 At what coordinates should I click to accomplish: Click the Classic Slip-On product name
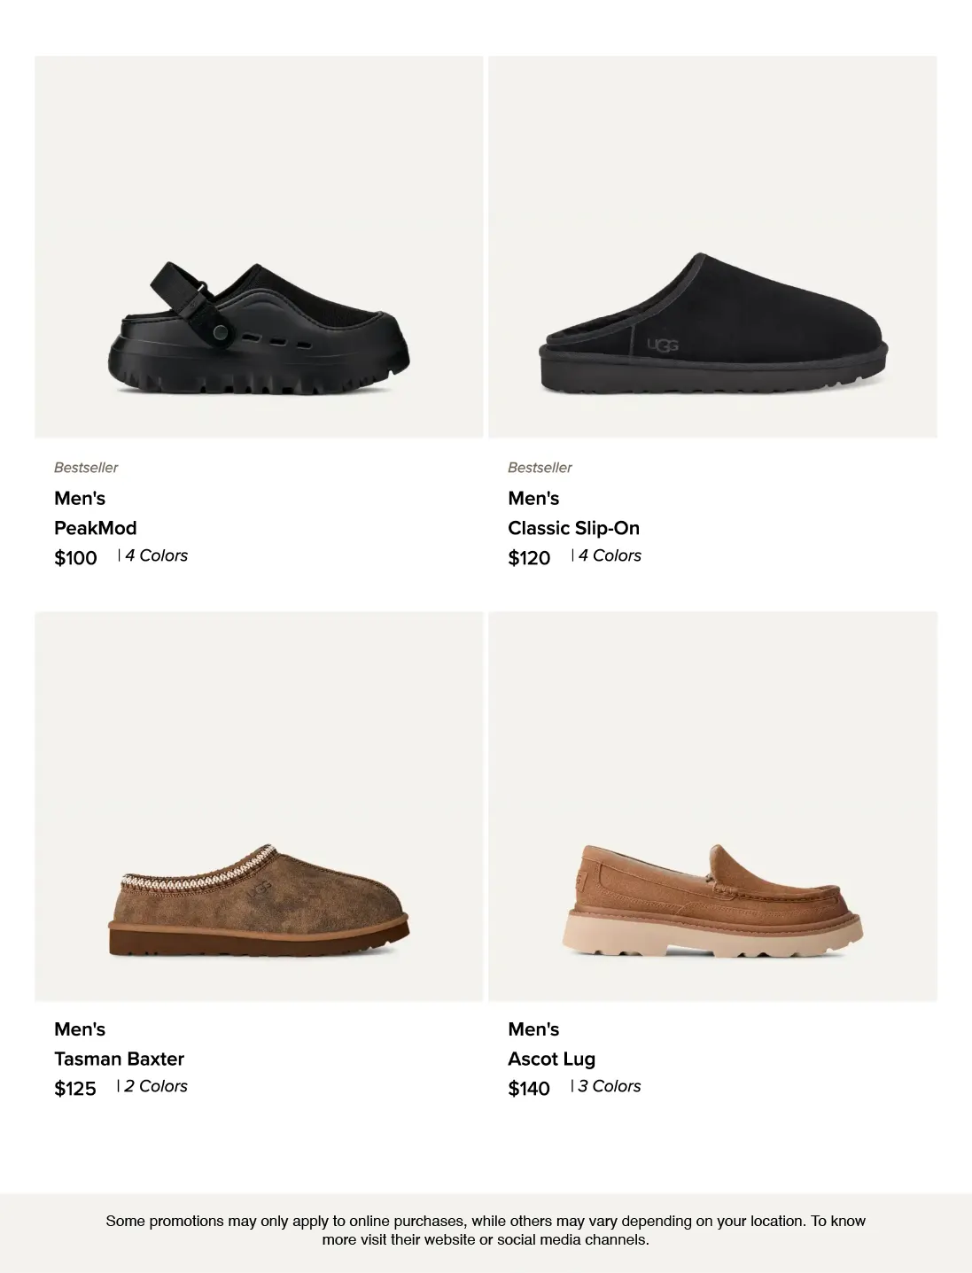tap(573, 528)
